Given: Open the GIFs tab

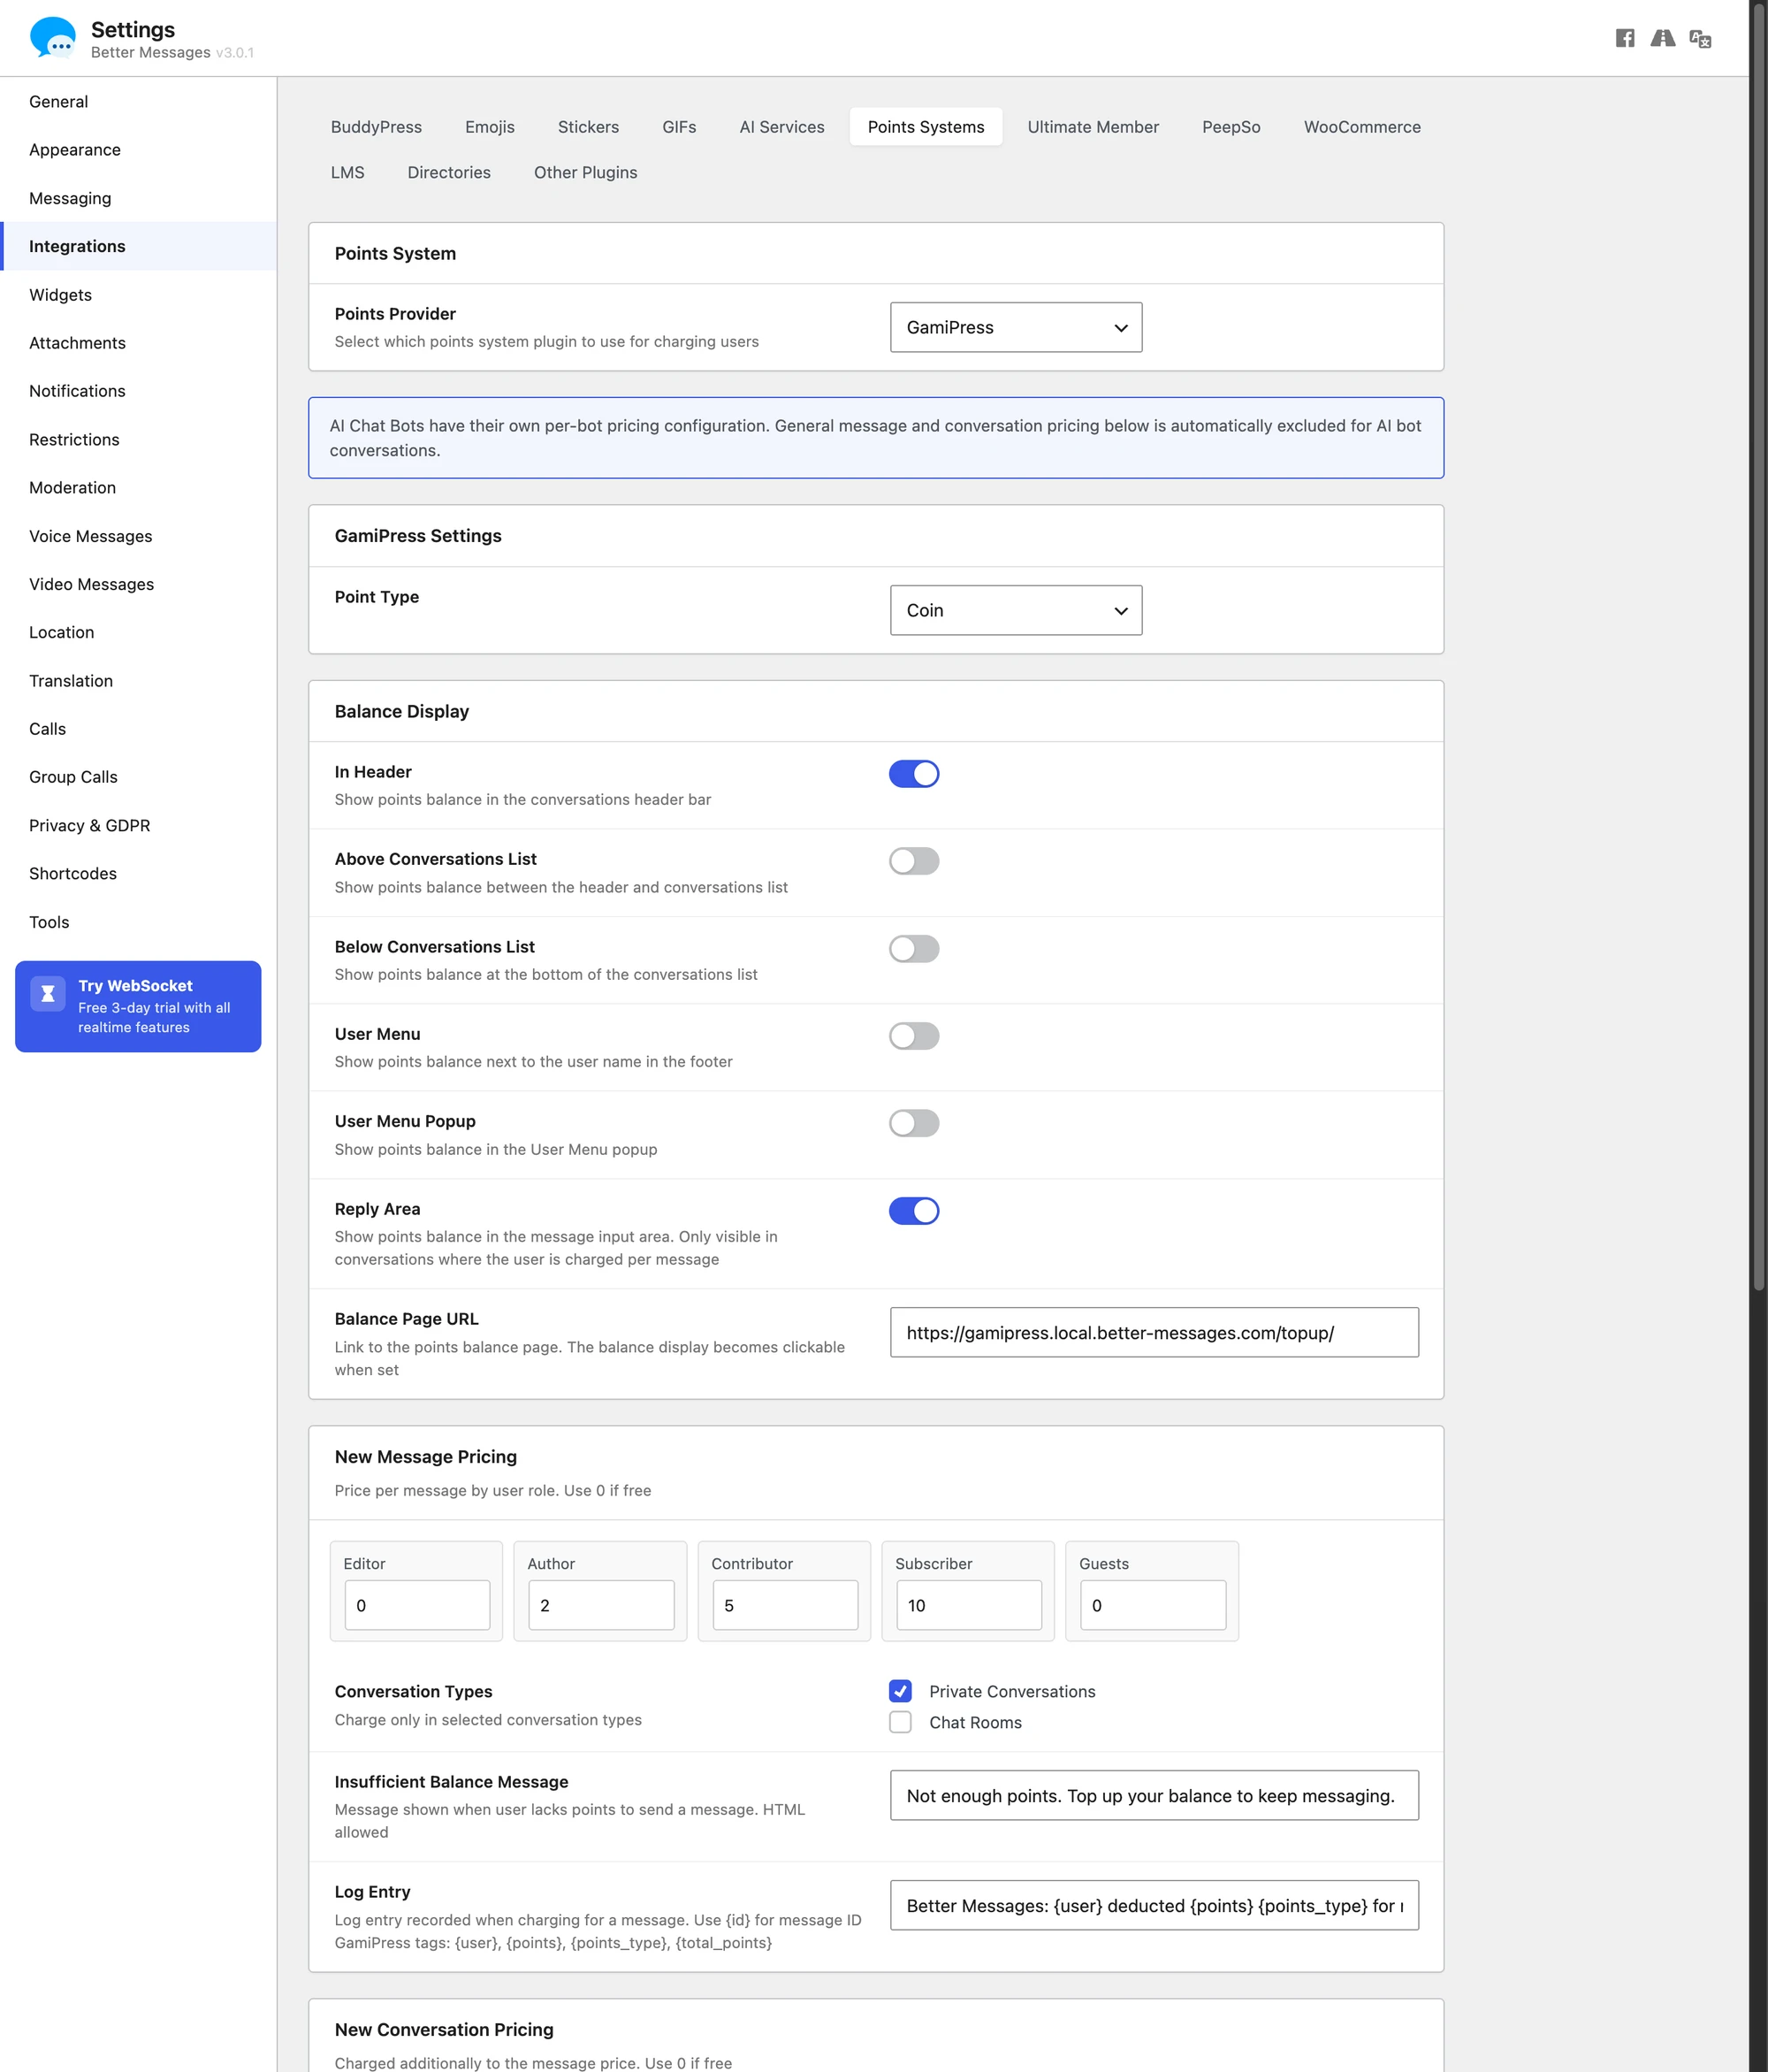Looking at the screenshot, I should (679, 127).
